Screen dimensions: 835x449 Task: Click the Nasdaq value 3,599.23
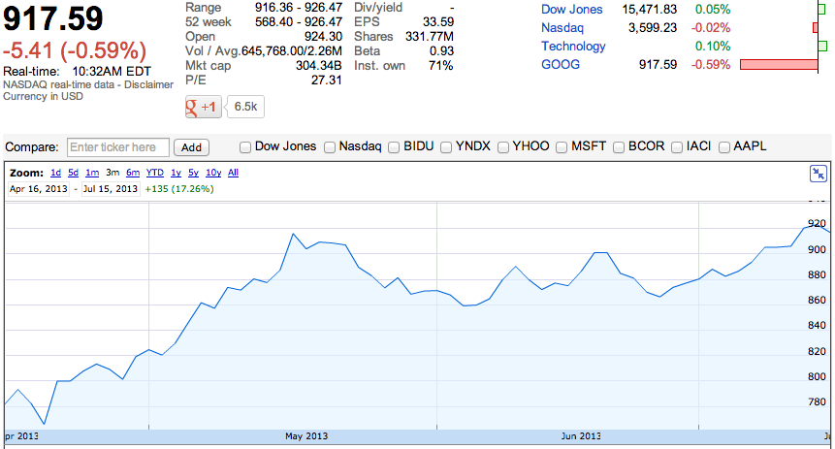pos(653,28)
